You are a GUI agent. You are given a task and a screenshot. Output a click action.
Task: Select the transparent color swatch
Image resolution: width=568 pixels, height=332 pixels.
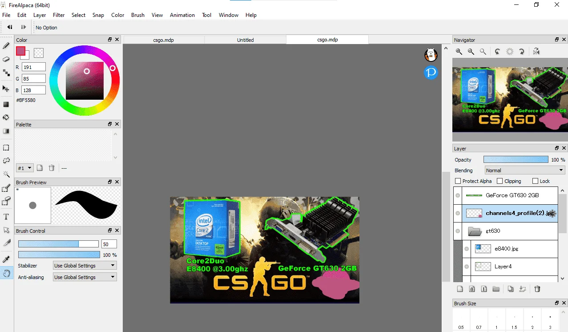pos(39,53)
